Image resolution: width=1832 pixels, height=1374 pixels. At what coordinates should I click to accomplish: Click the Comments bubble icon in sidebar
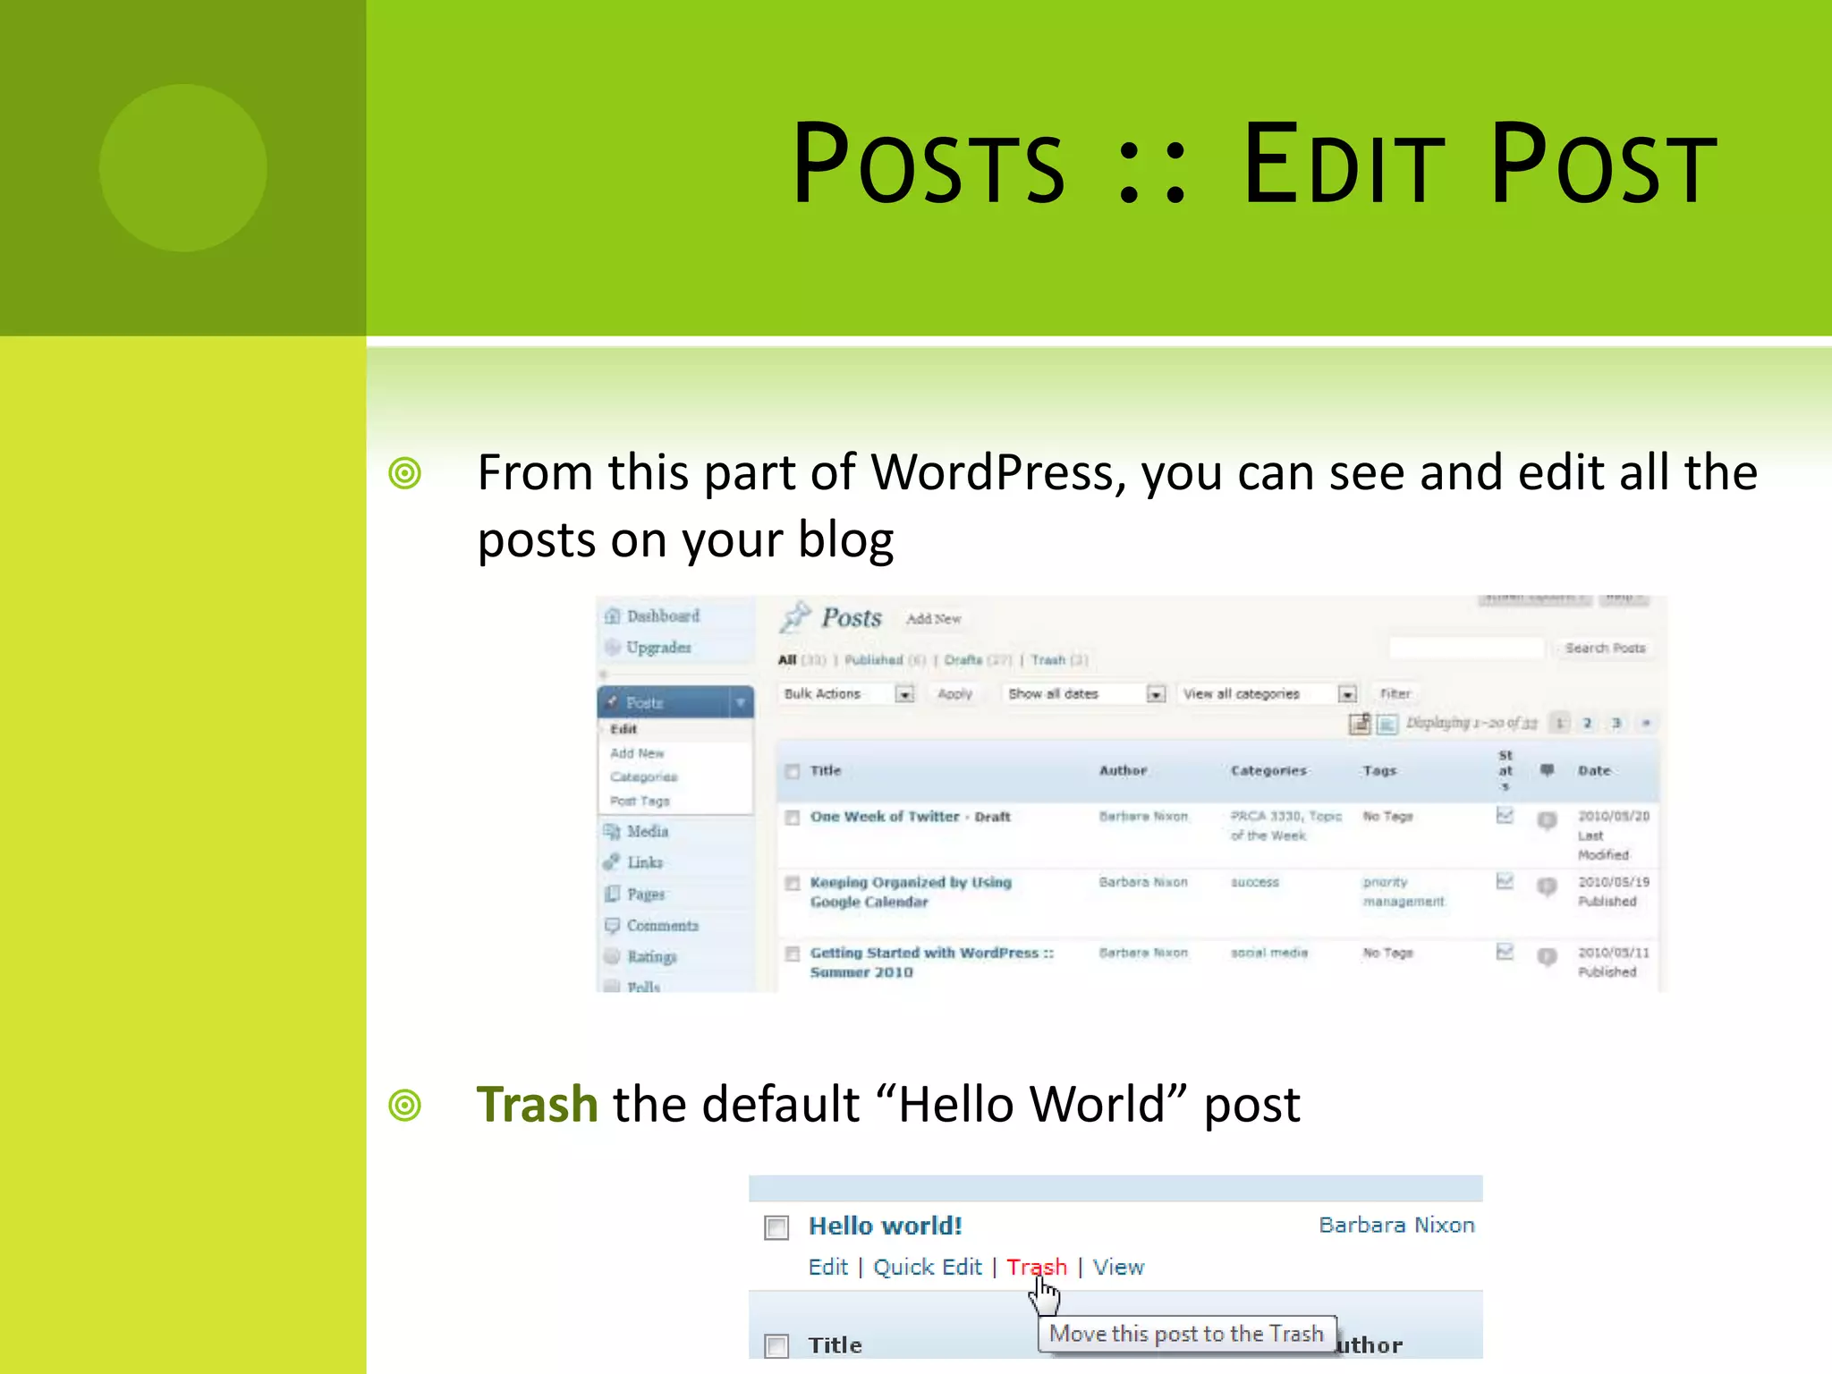pyautogui.click(x=612, y=925)
